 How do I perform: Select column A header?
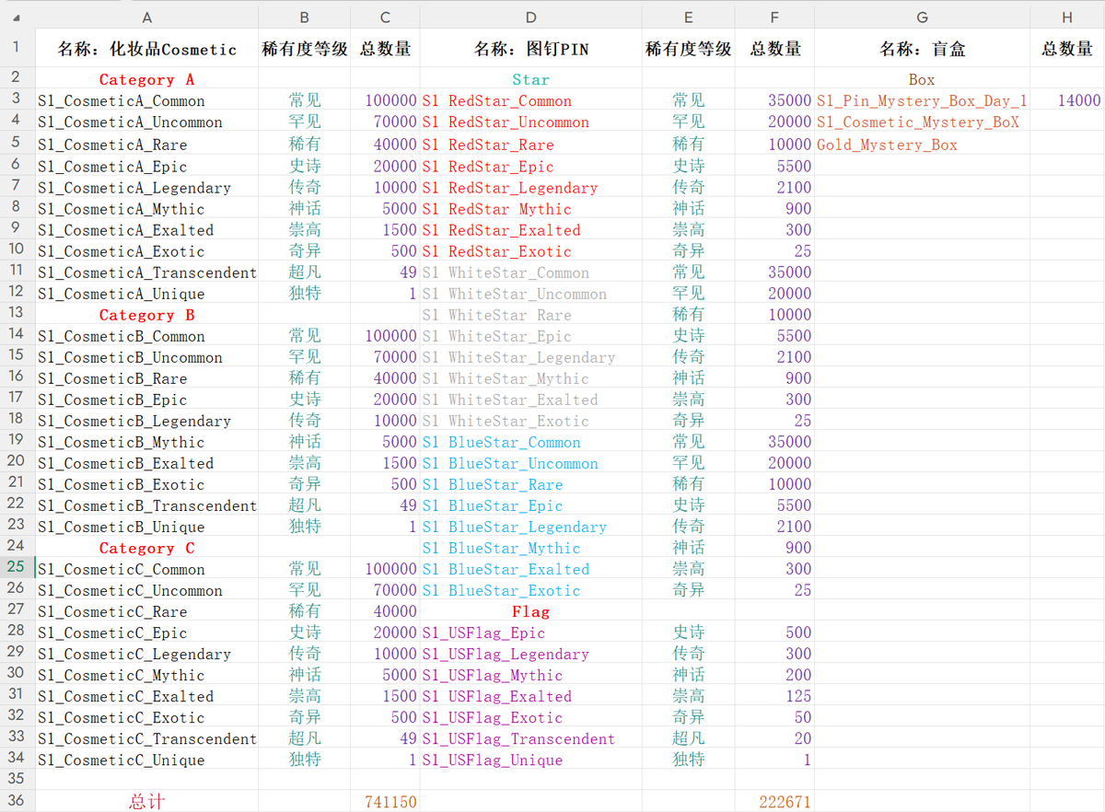coord(147,17)
